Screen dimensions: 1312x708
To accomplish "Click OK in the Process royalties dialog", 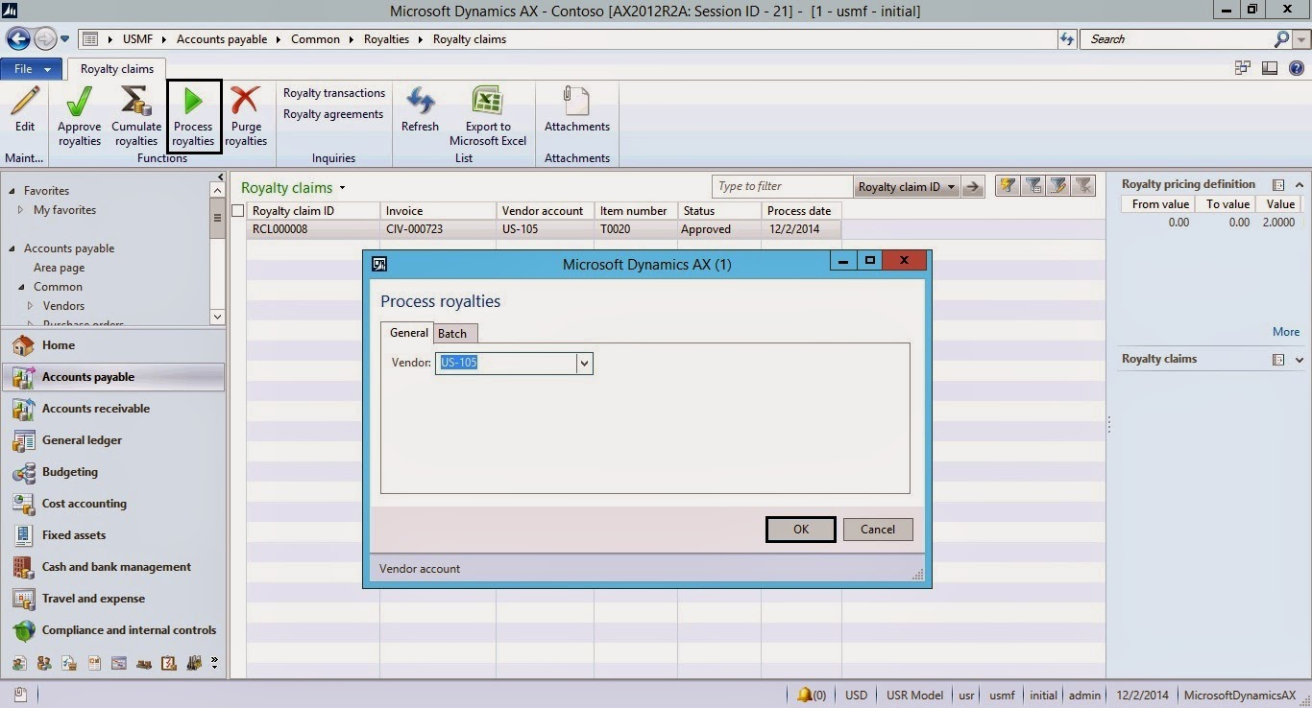I will coord(801,529).
